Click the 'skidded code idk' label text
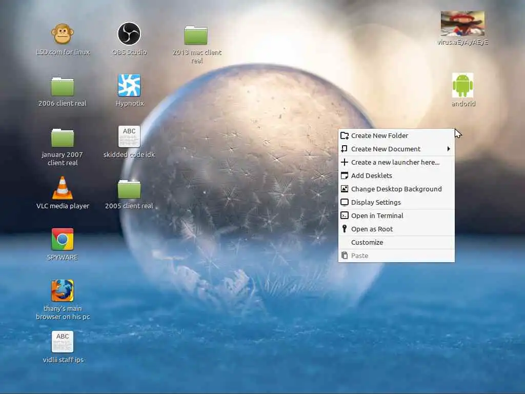 [x=129, y=155]
